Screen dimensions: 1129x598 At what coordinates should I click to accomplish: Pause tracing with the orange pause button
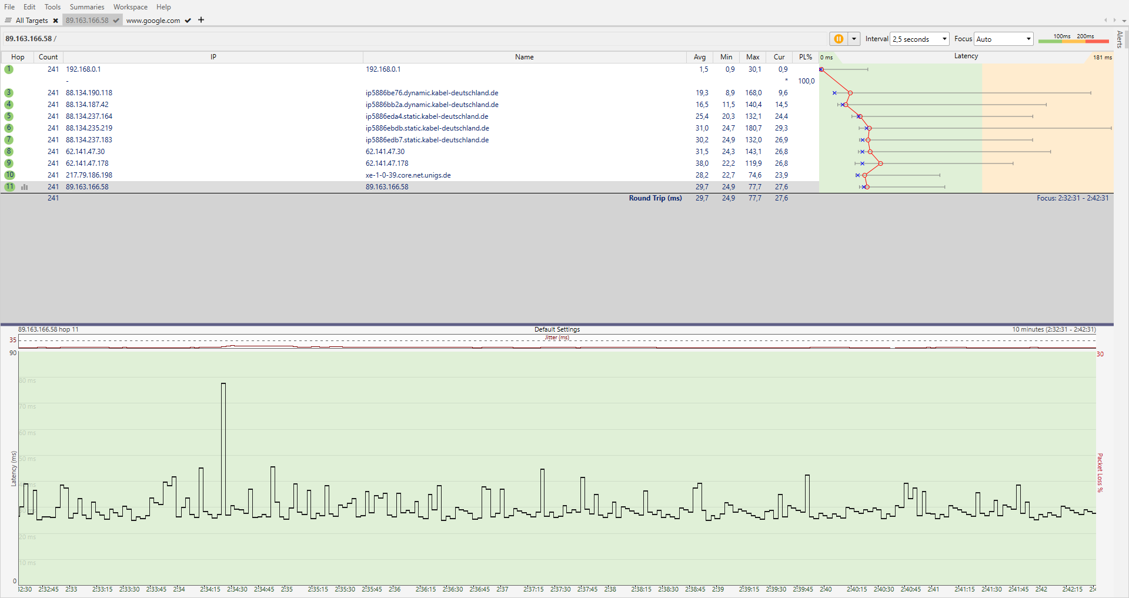839,39
